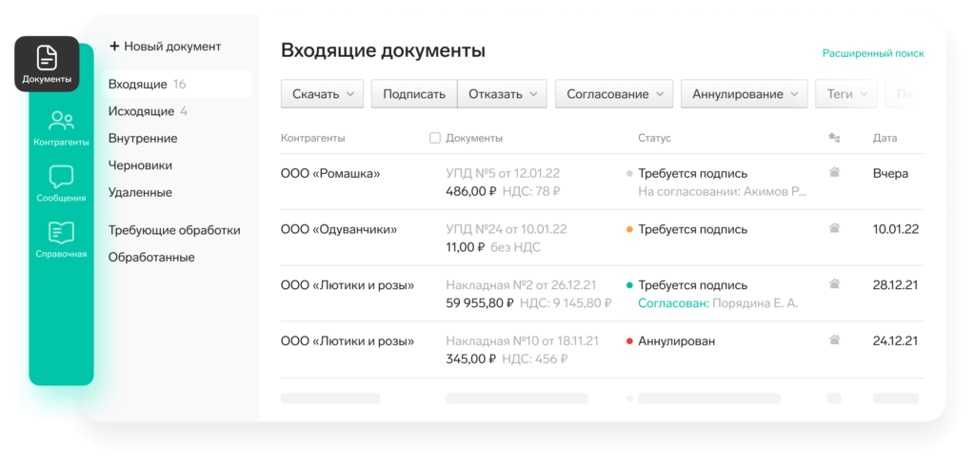Expand the Скачать dropdown
The image size is (975, 465).
pyautogui.click(x=322, y=94)
